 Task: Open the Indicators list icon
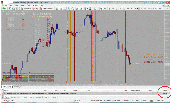(x=85, y=8)
